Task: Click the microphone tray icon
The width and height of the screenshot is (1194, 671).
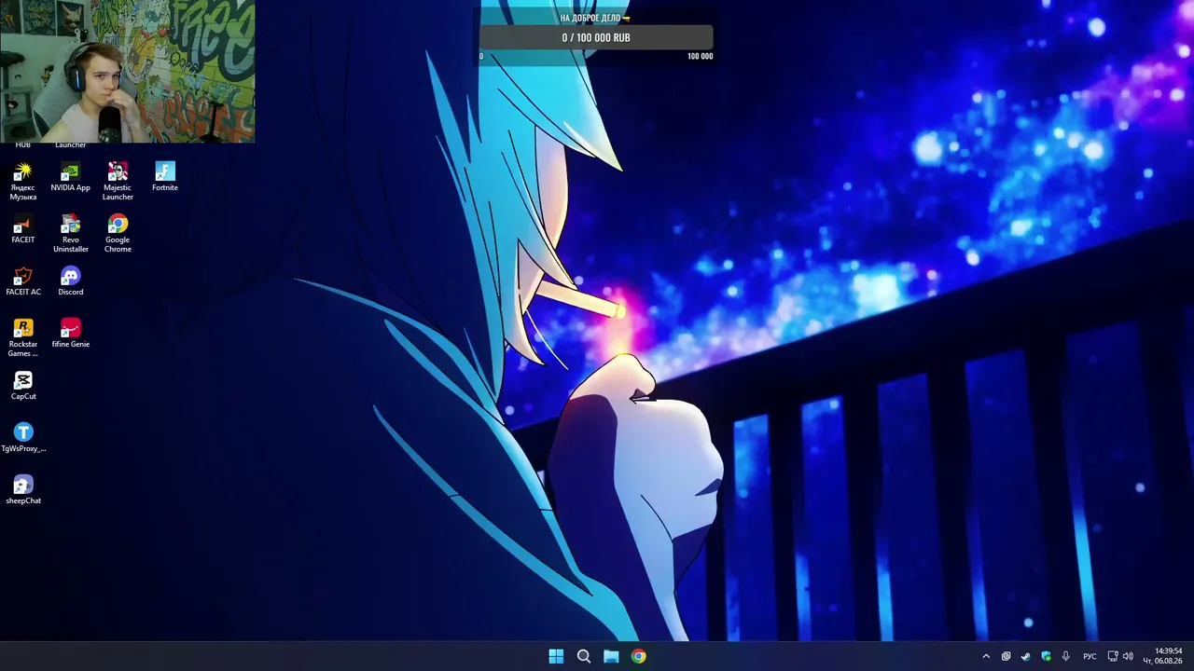Action: coord(1065,656)
